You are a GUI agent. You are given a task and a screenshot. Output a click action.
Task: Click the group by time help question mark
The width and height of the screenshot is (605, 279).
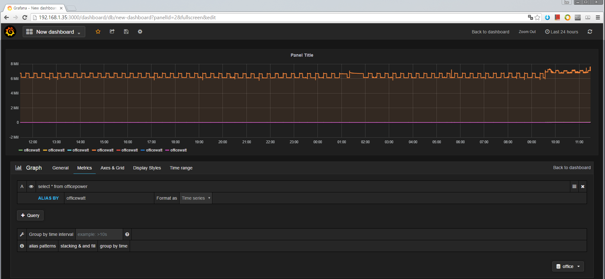127,234
